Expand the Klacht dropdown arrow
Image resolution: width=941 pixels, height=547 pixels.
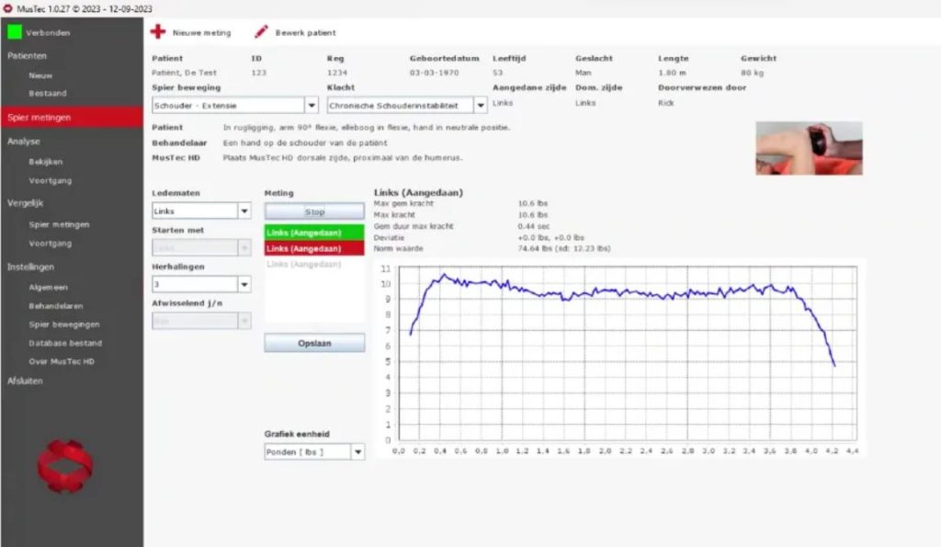[x=480, y=106]
